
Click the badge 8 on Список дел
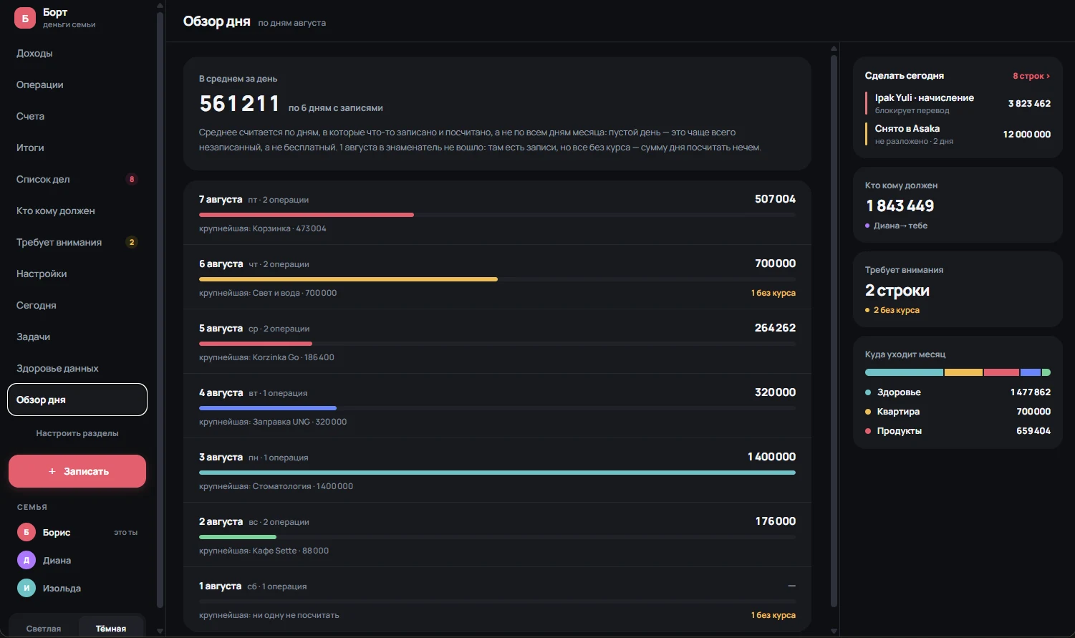point(132,179)
